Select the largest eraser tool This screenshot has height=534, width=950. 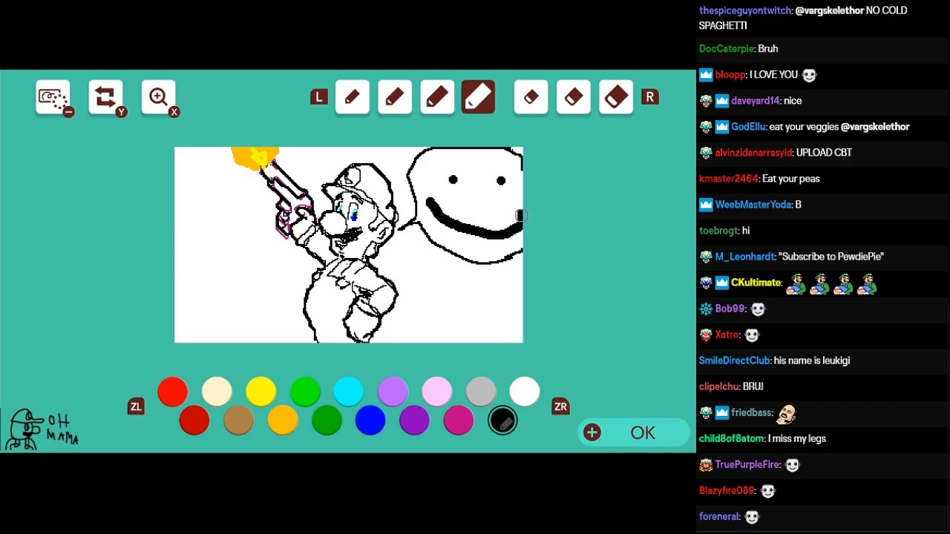[616, 97]
